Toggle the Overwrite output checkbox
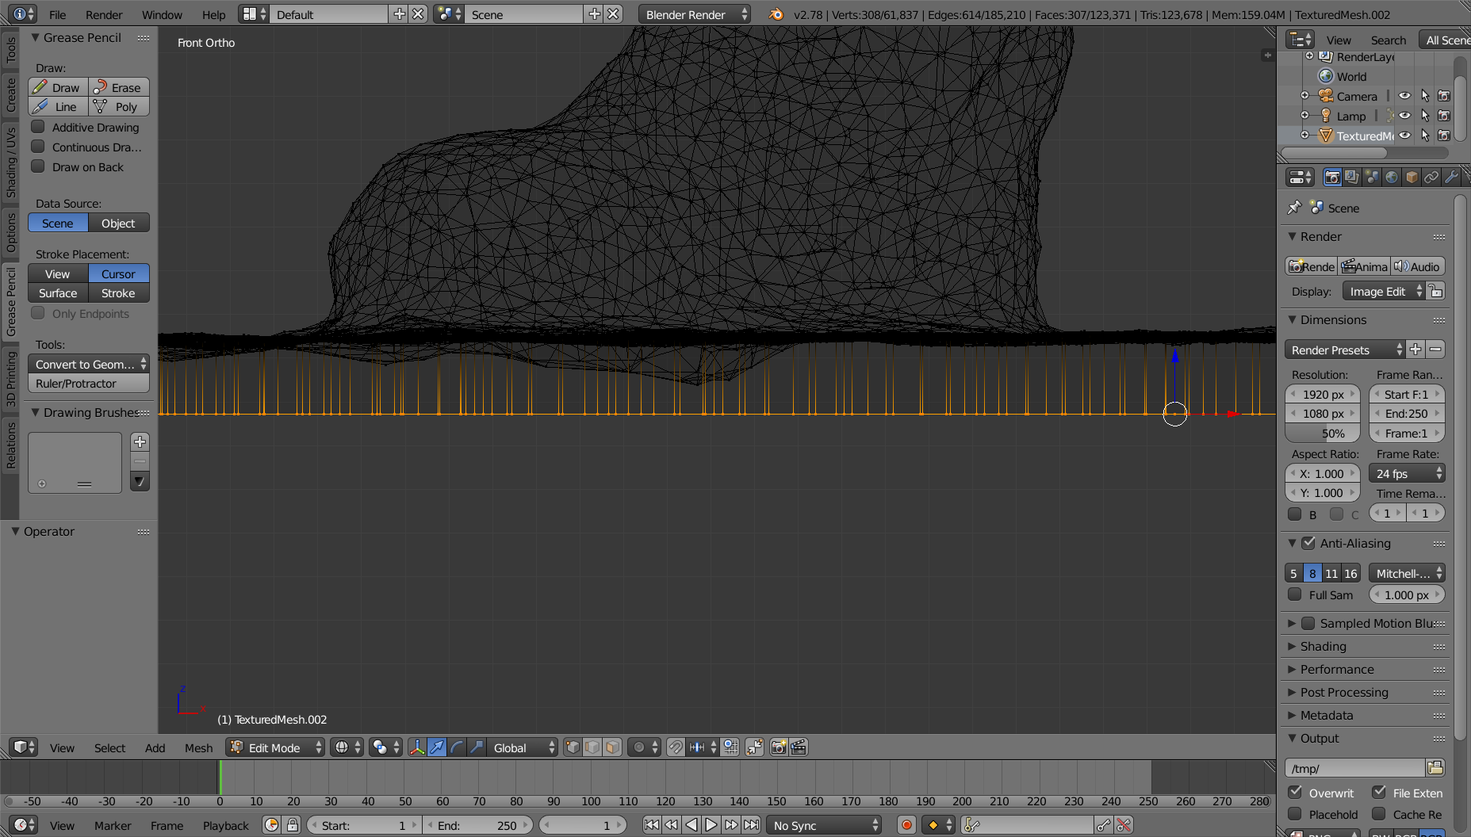 pos(1295,792)
